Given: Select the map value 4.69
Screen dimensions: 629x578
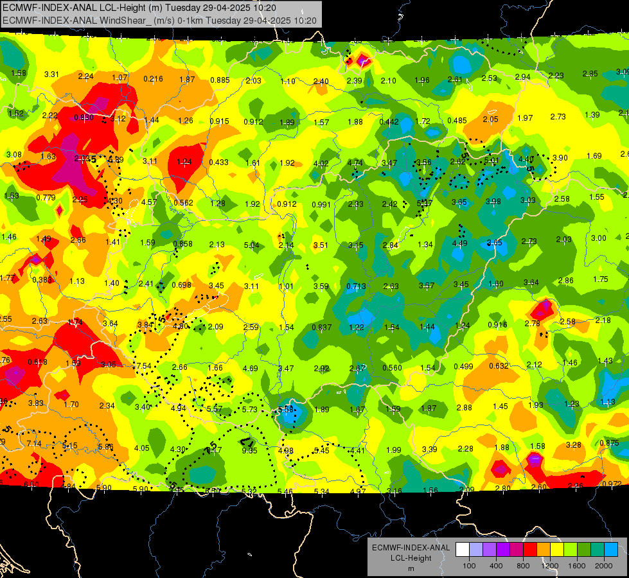Looking at the screenshot, I should (251, 368).
